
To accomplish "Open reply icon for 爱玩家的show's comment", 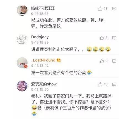I will [114, 85].
